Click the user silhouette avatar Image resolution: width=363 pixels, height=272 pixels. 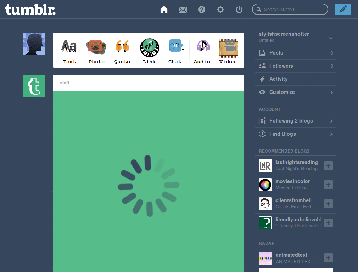pyautogui.click(x=34, y=44)
